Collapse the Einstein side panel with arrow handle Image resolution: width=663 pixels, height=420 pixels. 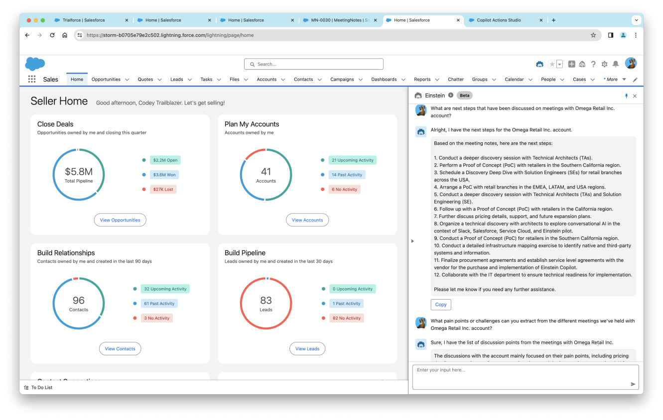point(412,241)
